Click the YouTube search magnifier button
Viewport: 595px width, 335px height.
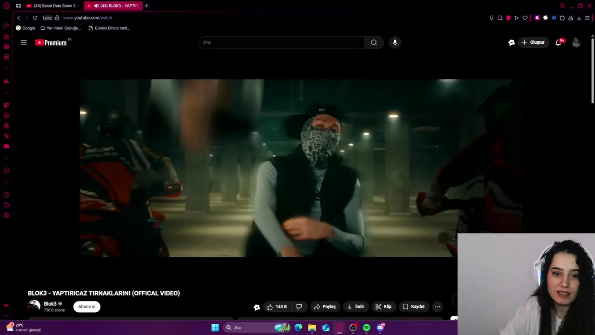coord(374,42)
